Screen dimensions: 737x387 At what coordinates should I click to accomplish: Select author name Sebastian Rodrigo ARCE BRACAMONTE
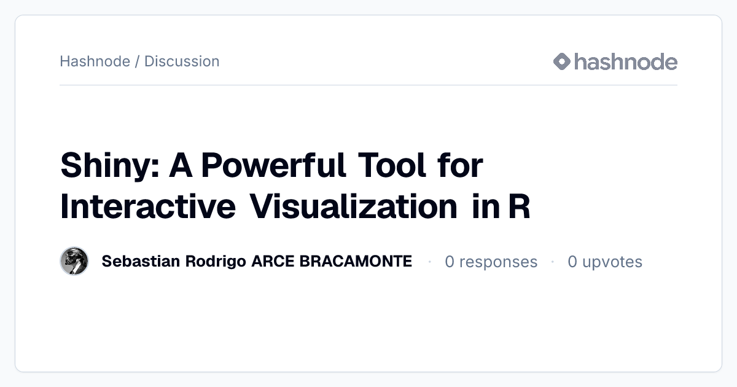(x=257, y=262)
